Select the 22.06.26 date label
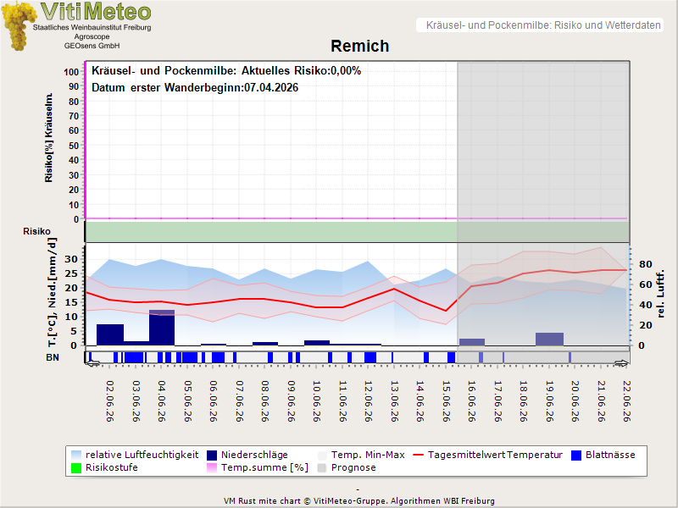Image resolution: width=678 pixels, height=508 pixels. click(626, 400)
